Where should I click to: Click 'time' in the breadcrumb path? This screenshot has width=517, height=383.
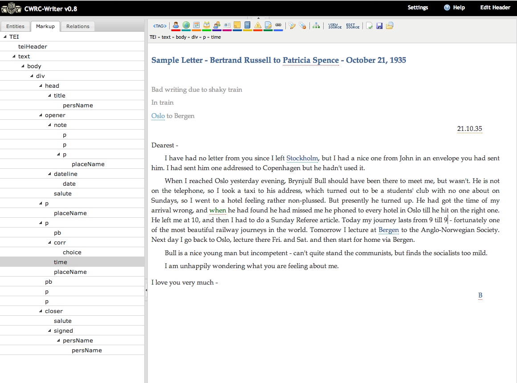[216, 37]
